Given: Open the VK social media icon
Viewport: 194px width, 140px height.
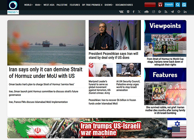Looking at the screenshot, I should (x=121, y=12).
